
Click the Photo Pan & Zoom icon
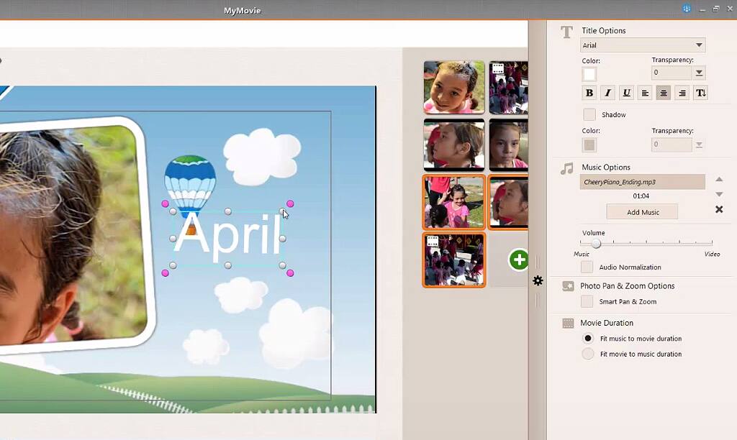tap(568, 286)
